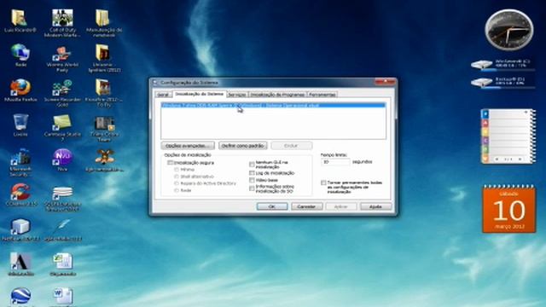The height and width of the screenshot is (307, 546).
Task: Select Reparo do Active Directory option
Action: click(x=177, y=183)
